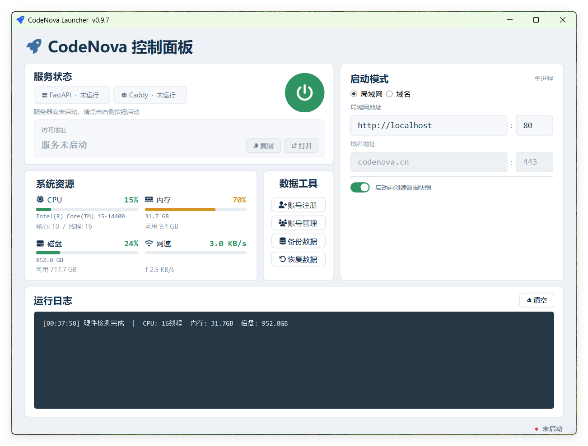The width and height of the screenshot is (588, 446).
Task: Click the codenova.cn domain field
Action: click(429, 162)
